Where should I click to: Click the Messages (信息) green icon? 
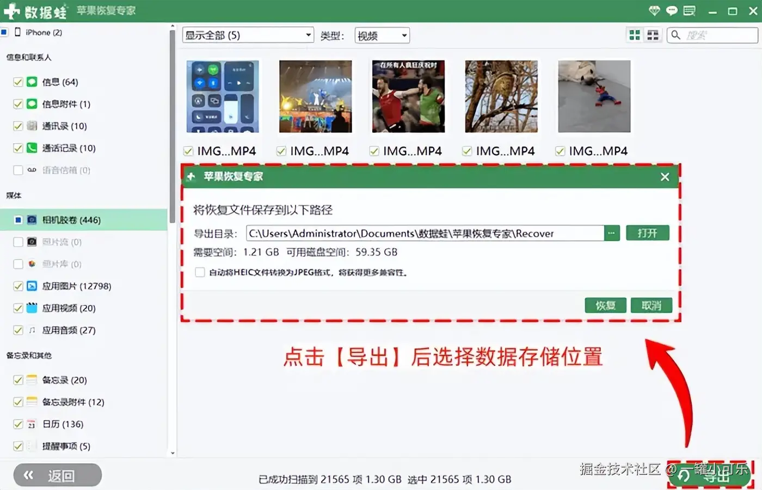tap(32, 82)
